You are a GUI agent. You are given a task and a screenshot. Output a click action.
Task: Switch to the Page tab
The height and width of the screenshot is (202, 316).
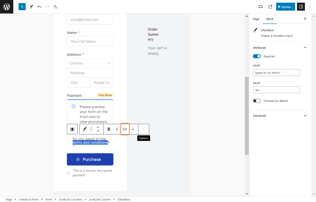pyautogui.click(x=256, y=19)
